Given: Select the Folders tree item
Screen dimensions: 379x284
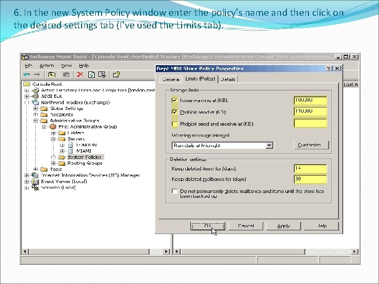Looking at the screenshot, I should [x=76, y=133].
